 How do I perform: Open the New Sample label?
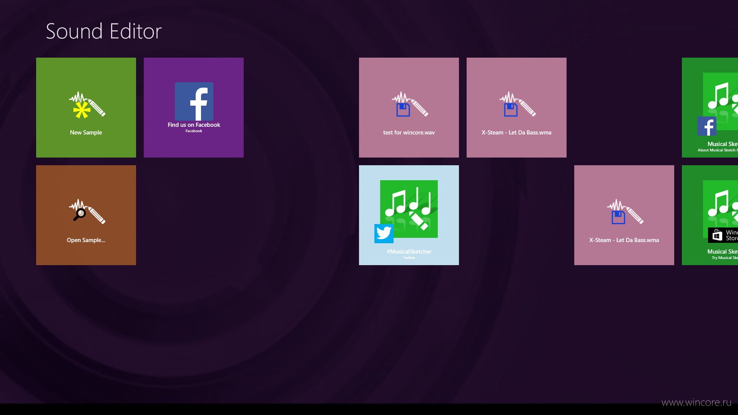pos(86,133)
